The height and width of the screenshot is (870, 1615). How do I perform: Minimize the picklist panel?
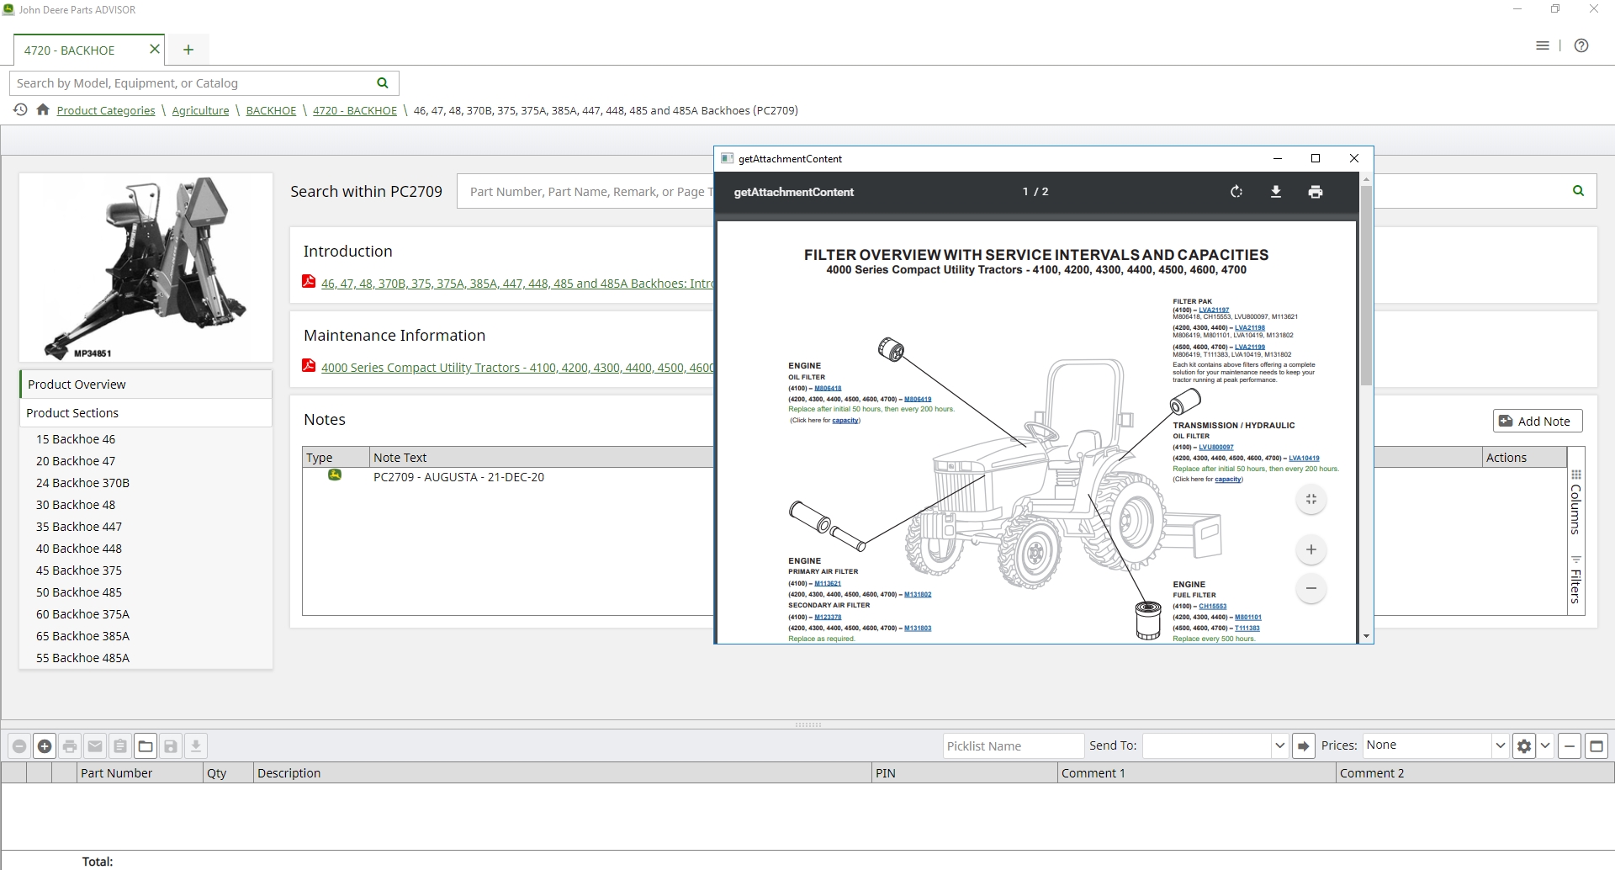tap(1570, 745)
